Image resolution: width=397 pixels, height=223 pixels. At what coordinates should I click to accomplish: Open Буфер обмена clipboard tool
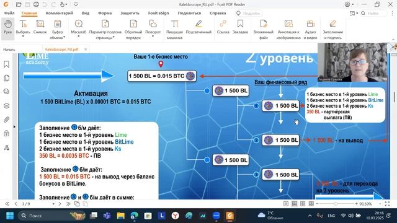[58, 29]
